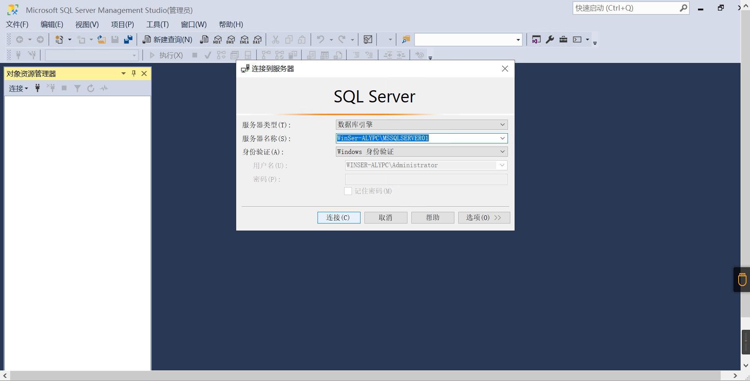Open the 服务器类型 dropdown
Viewport: 750px width, 381px height.
[502, 125]
